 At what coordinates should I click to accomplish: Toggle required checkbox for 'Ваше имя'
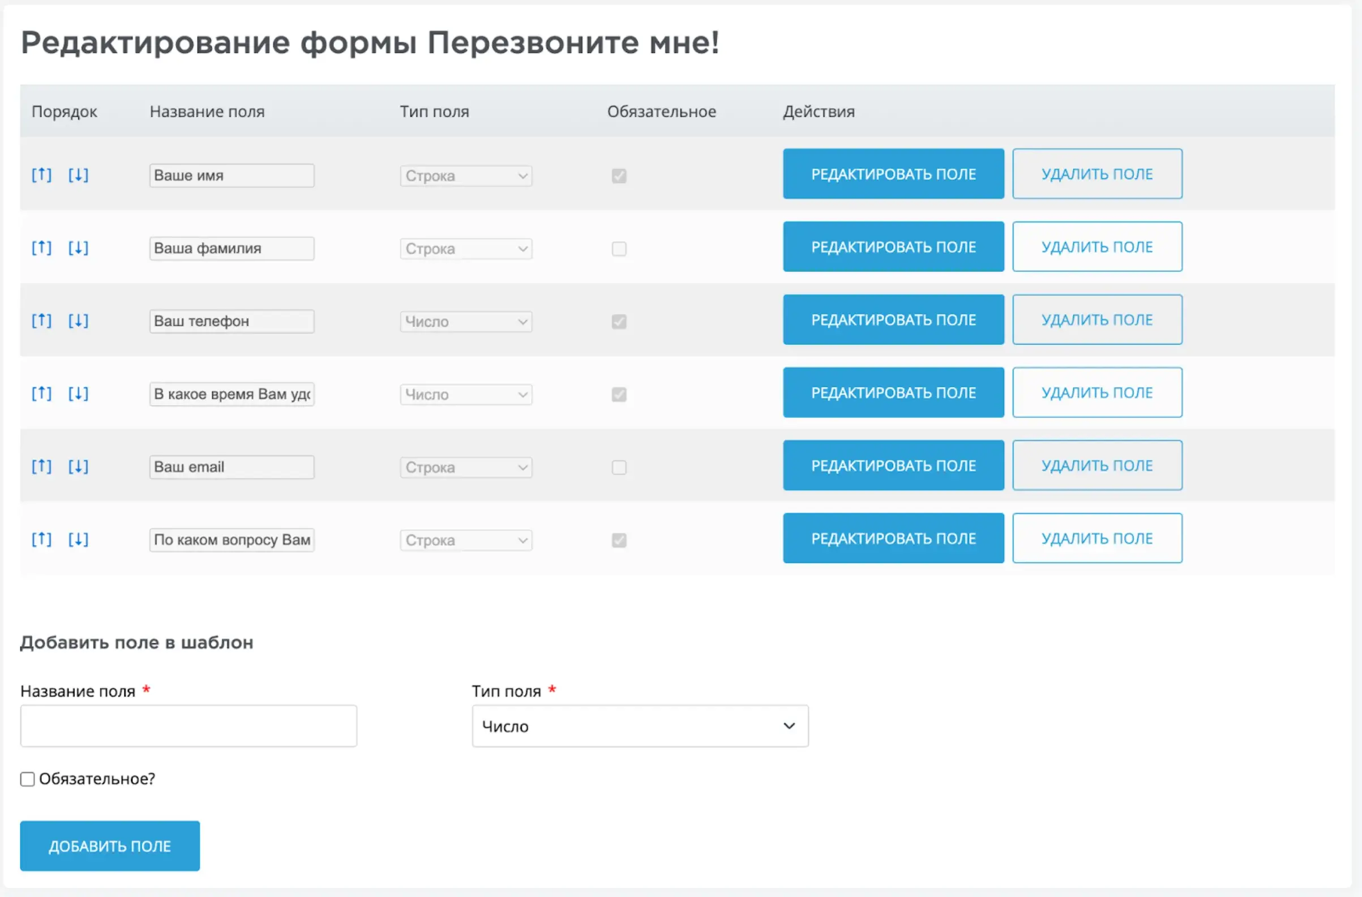pos(619,176)
